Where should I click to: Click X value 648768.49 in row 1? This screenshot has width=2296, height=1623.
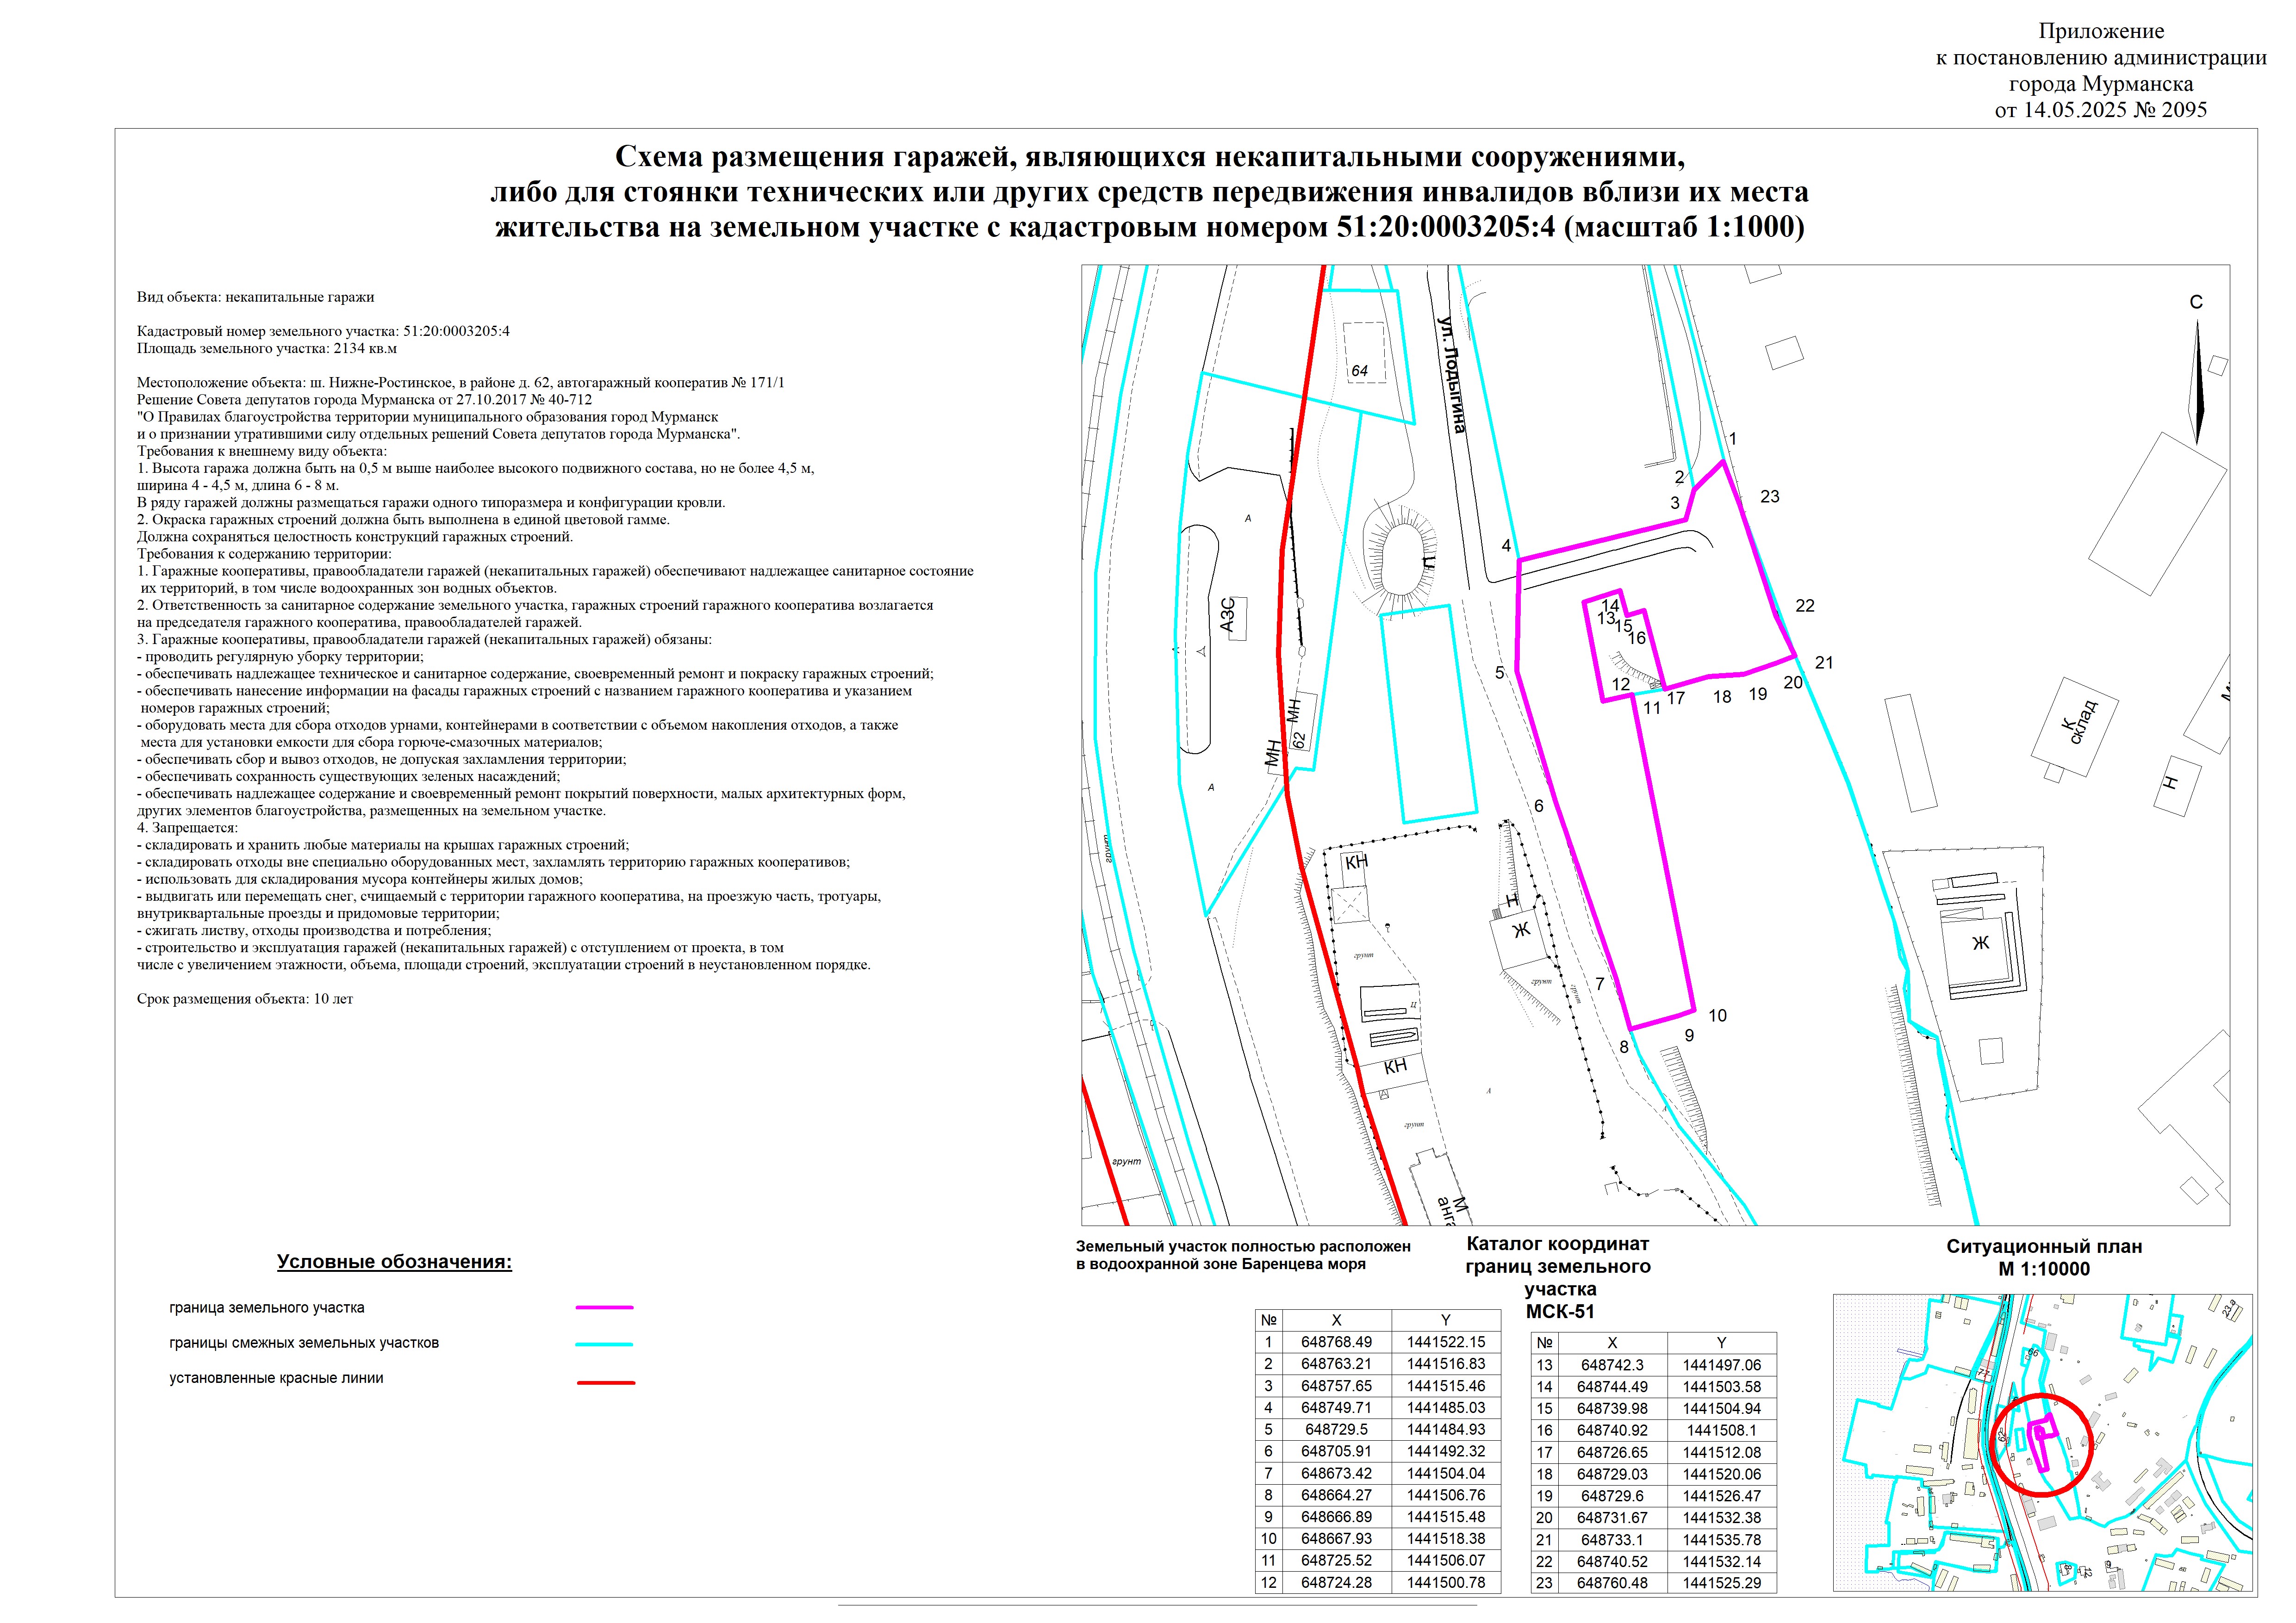[1336, 1342]
